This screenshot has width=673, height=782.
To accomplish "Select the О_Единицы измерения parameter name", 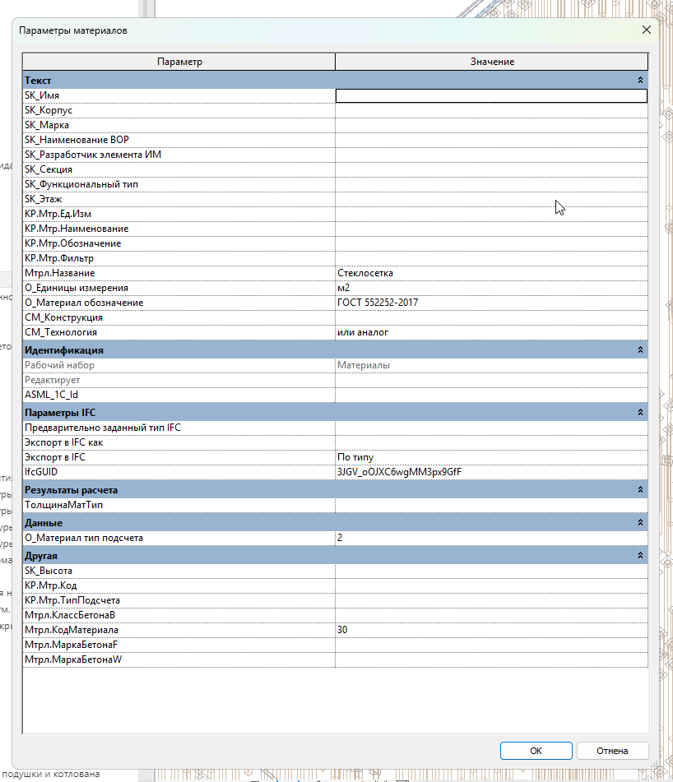I will (77, 288).
